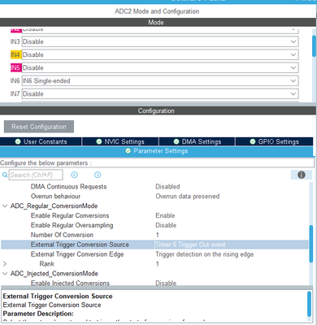
Task: Open the IN6 Single-ended dropdown
Action: click(x=160, y=80)
